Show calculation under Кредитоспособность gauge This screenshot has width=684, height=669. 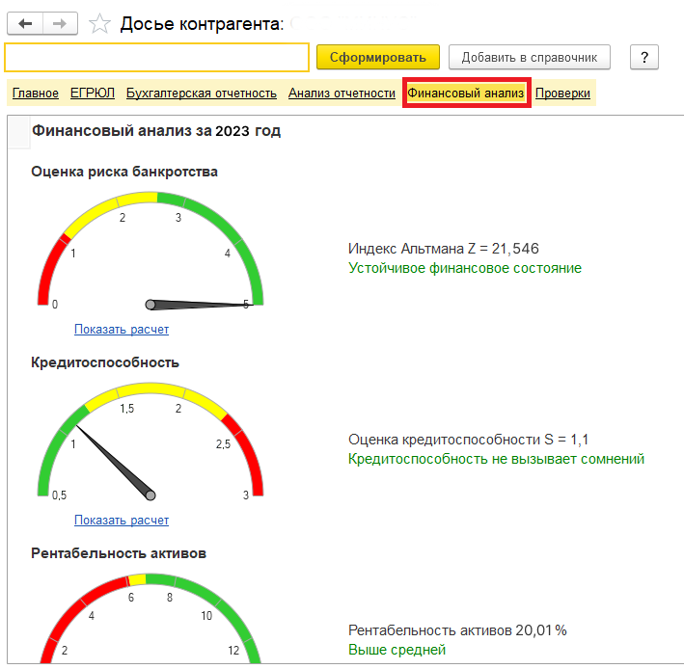pyautogui.click(x=122, y=520)
